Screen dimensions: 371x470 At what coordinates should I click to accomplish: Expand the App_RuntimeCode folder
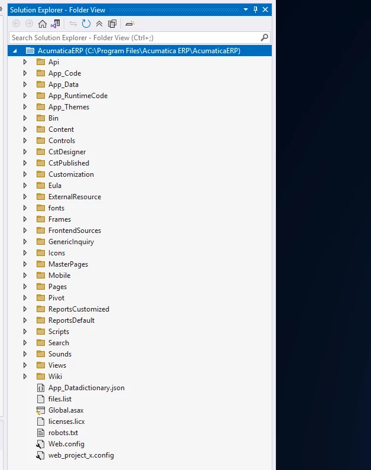(25, 96)
